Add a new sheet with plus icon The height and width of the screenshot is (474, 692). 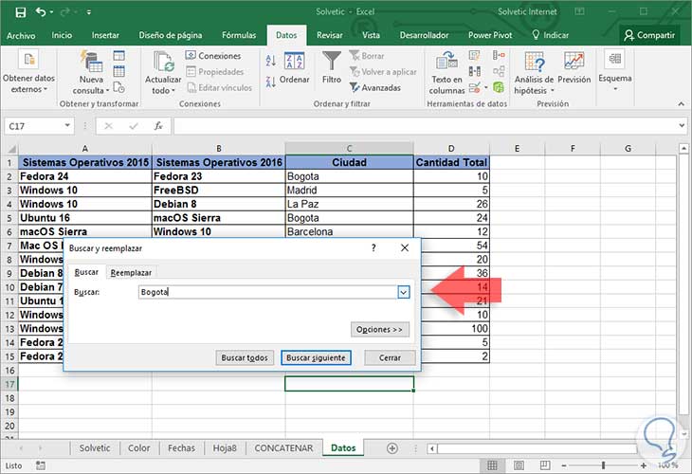point(392,448)
